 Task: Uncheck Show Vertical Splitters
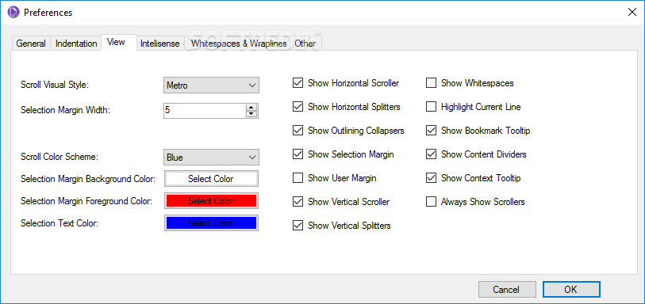(x=298, y=226)
